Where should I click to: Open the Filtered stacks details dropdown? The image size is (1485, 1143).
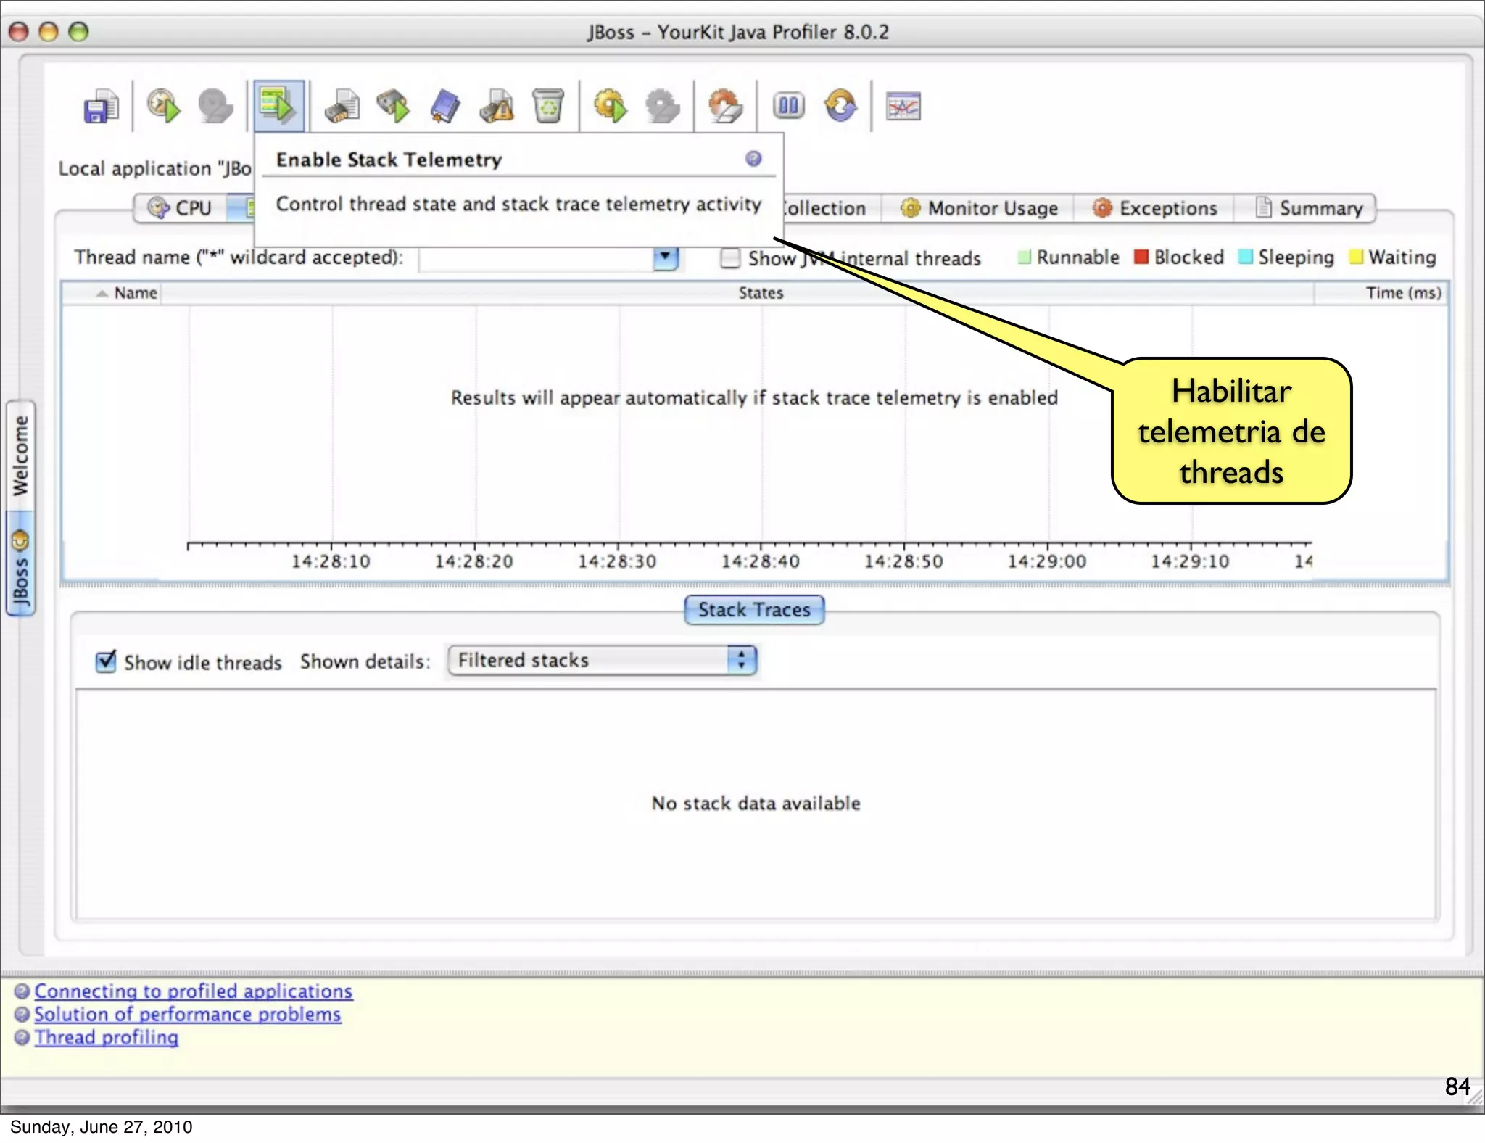602,661
